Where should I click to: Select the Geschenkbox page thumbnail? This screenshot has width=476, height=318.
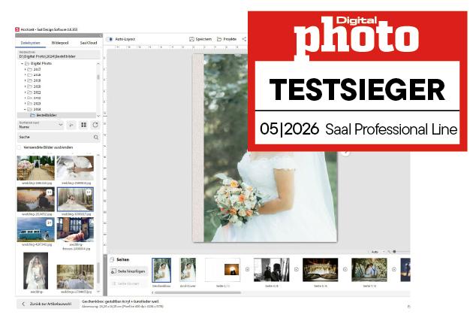coord(161,270)
